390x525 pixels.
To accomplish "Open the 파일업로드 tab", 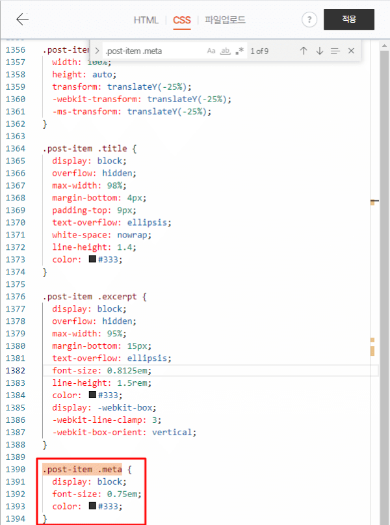I will coord(225,20).
